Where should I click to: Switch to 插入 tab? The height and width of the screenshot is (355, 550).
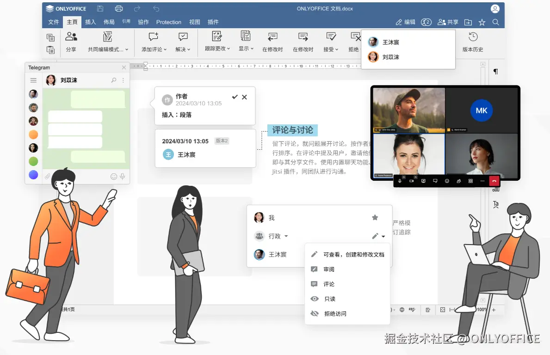point(91,22)
